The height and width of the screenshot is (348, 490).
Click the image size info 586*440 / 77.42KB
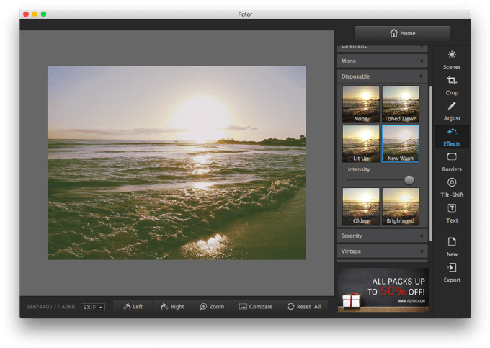[50, 307]
